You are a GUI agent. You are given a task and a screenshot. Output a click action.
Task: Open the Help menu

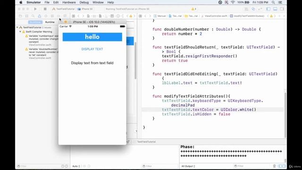110,2
